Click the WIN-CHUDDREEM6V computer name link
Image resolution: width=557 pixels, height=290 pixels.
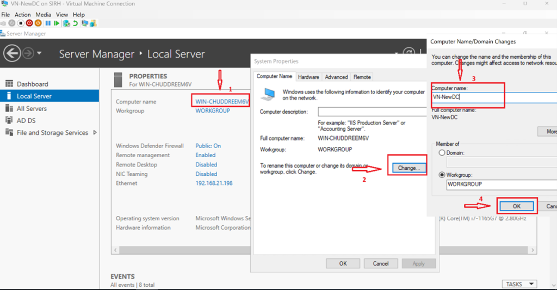221,102
